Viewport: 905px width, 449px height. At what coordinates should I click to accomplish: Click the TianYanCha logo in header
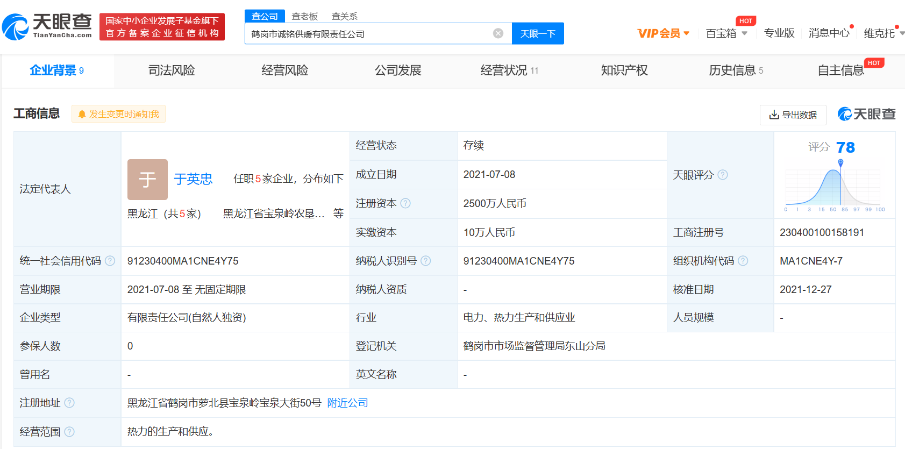pos(47,26)
